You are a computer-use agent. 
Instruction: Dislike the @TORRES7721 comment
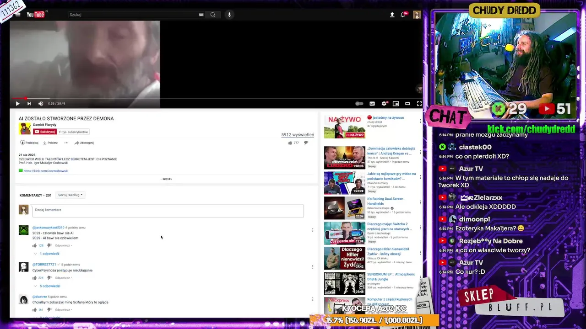click(x=49, y=278)
